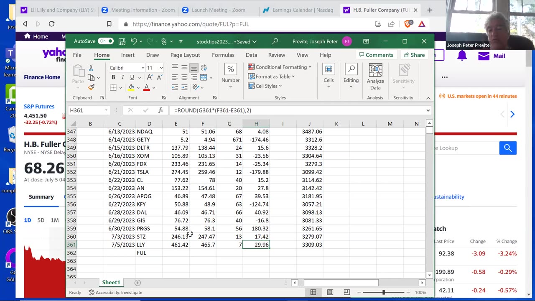
Task: Click Accessibility: Investigate in status bar
Action: (x=115, y=292)
